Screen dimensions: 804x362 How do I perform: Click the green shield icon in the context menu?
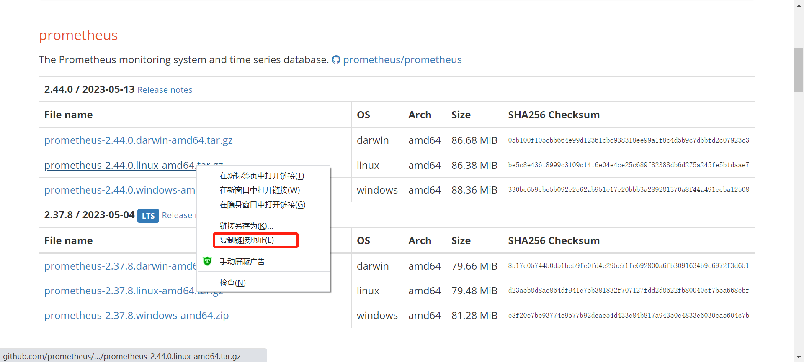click(x=207, y=262)
